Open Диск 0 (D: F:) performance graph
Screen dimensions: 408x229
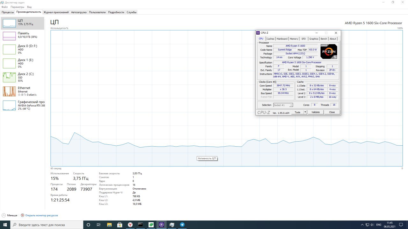click(23, 50)
